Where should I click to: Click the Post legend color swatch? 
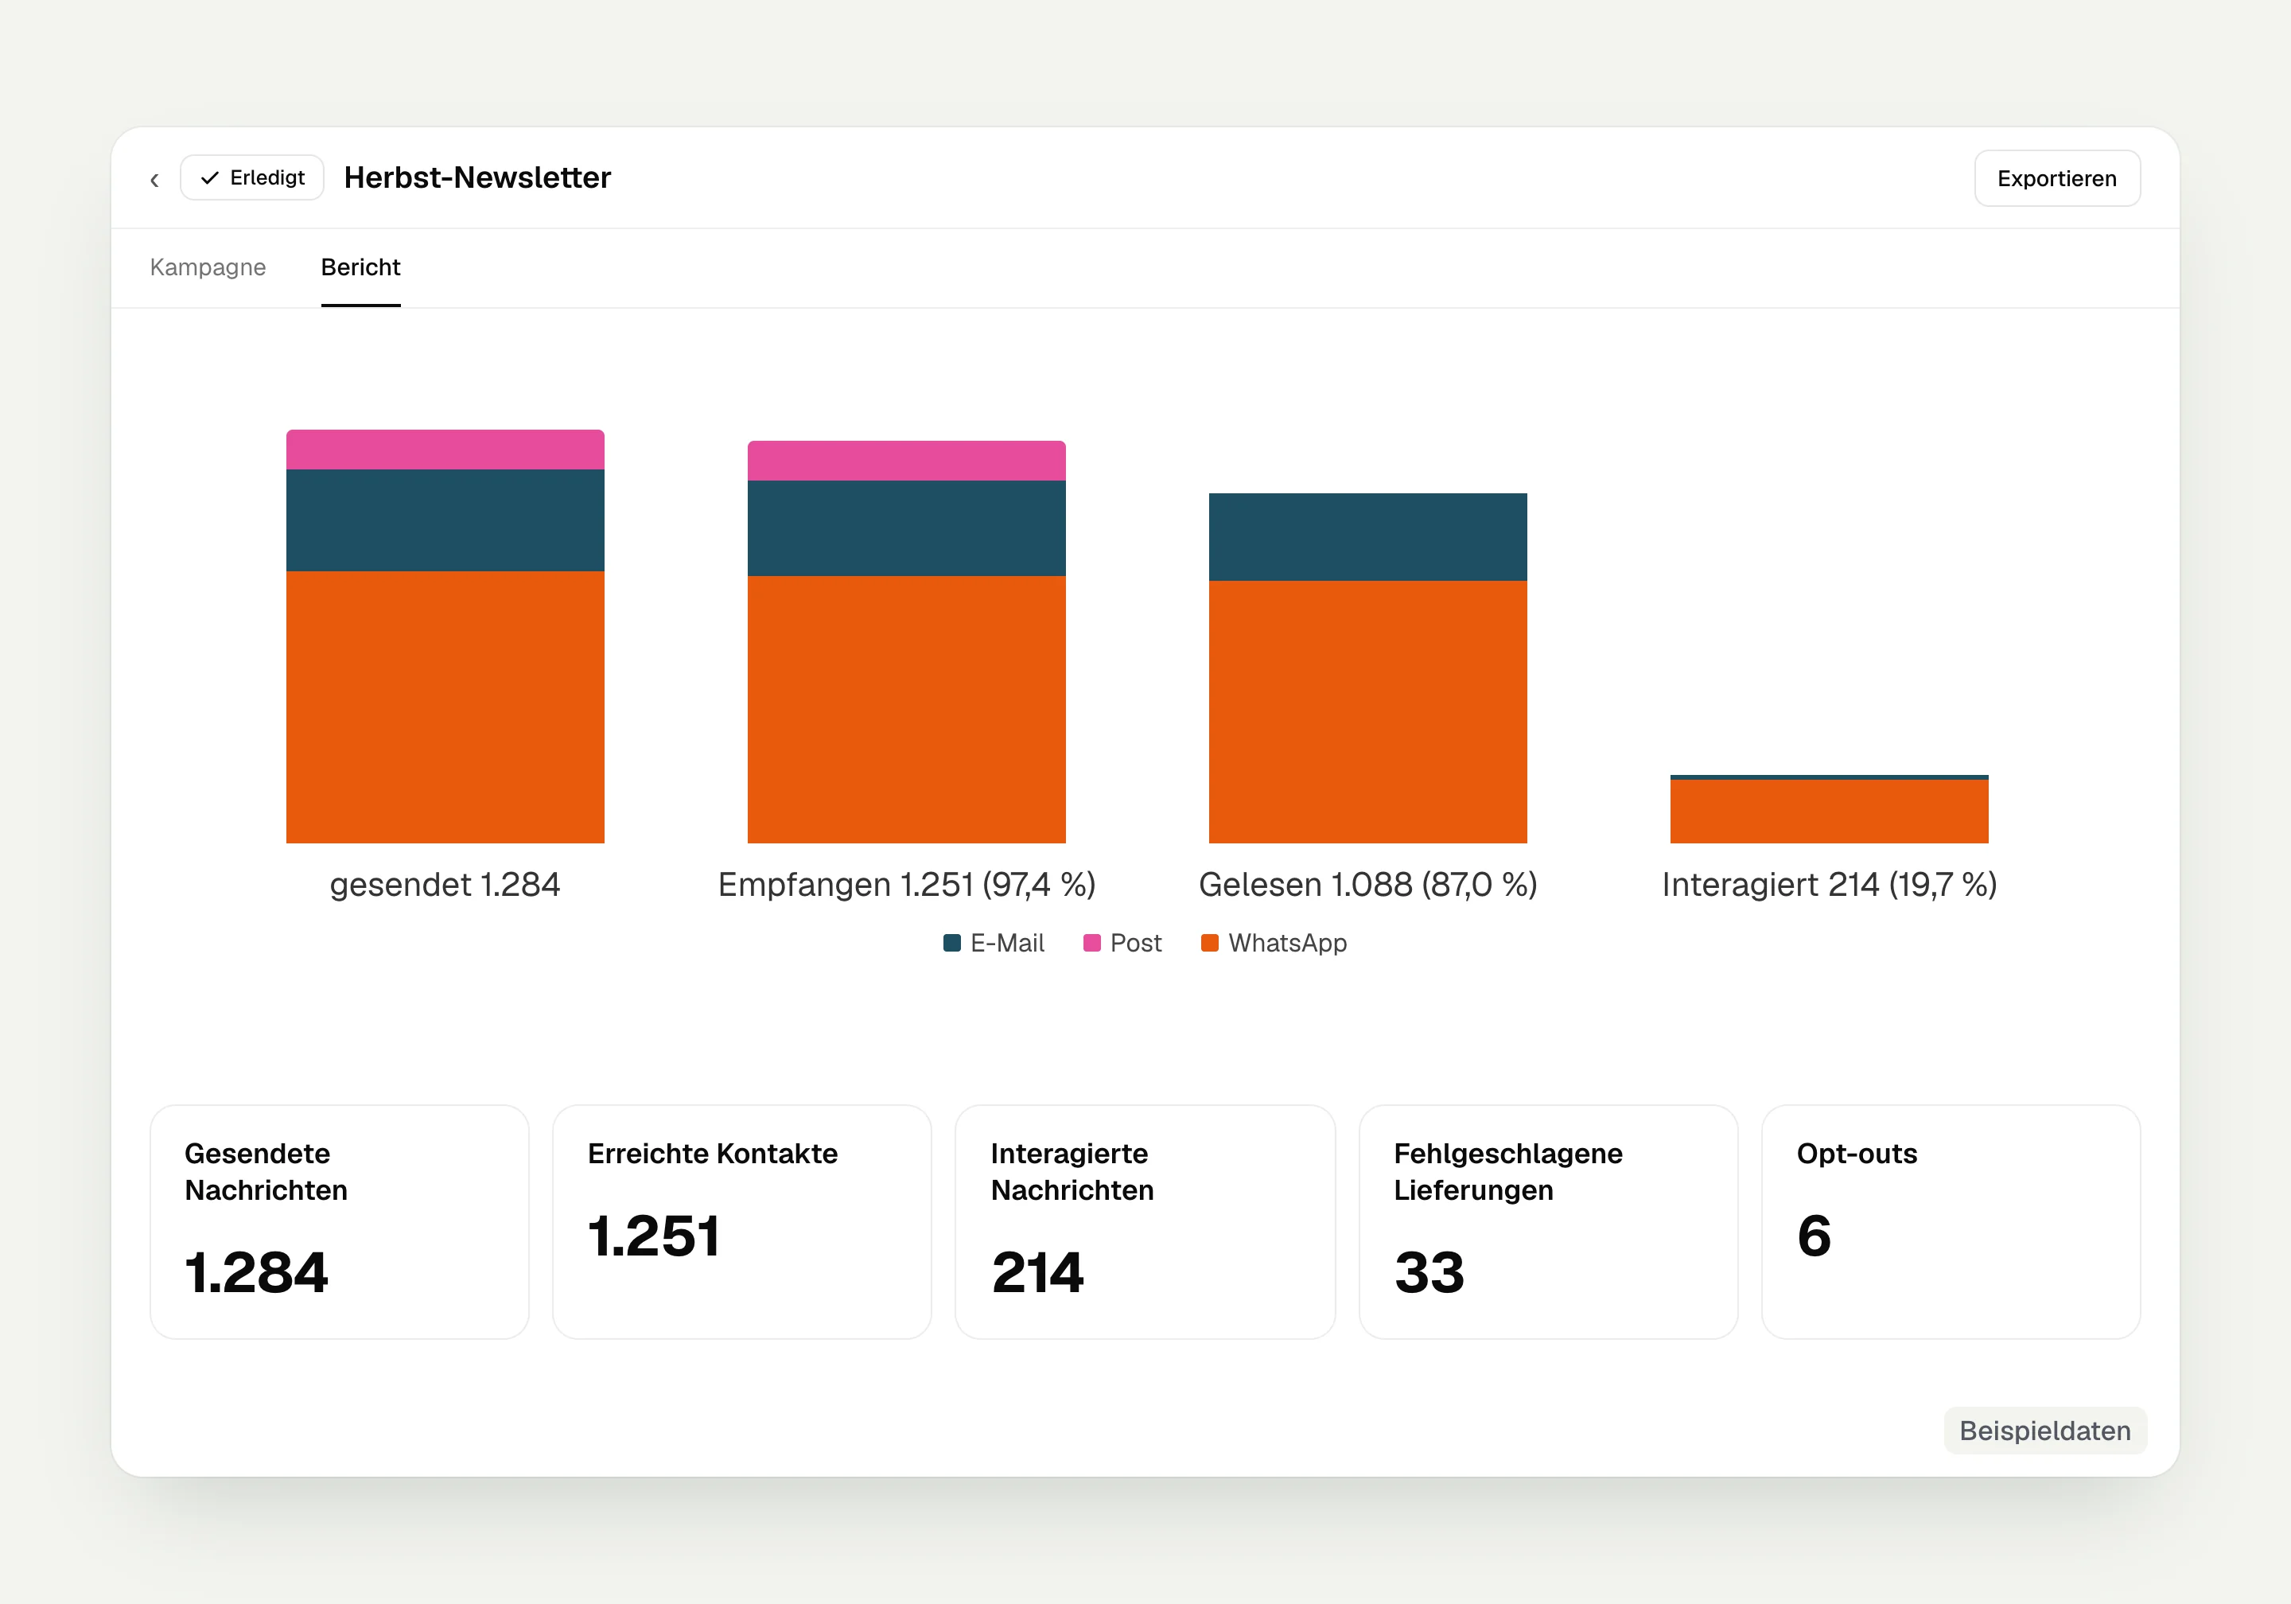(1091, 944)
